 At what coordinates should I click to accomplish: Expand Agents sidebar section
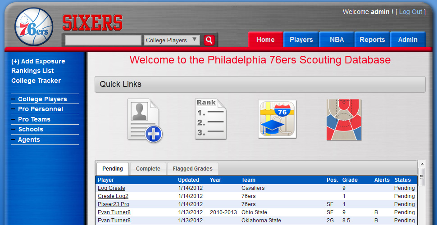pyautogui.click(x=29, y=140)
